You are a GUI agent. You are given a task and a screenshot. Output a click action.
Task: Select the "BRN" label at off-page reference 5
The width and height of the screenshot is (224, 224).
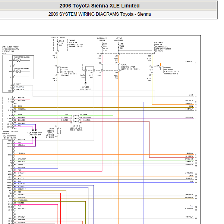point(191,106)
